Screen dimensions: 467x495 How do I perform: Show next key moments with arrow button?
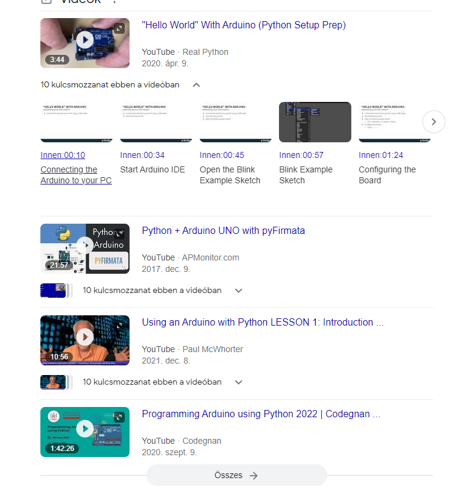click(x=433, y=122)
